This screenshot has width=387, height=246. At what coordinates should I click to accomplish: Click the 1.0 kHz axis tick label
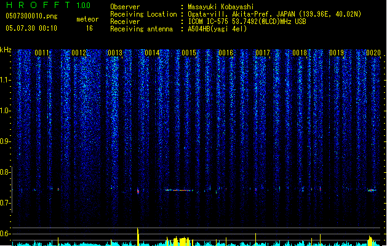click(x=5, y=111)
